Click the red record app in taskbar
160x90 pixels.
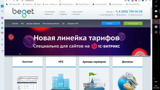tap(156, 32)
